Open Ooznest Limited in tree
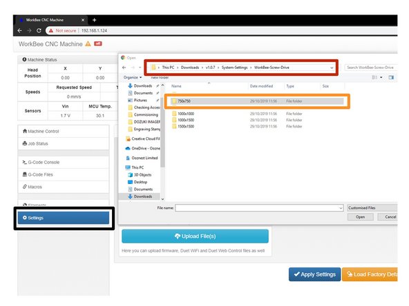409x306 pixels. [x=142, y=158]
